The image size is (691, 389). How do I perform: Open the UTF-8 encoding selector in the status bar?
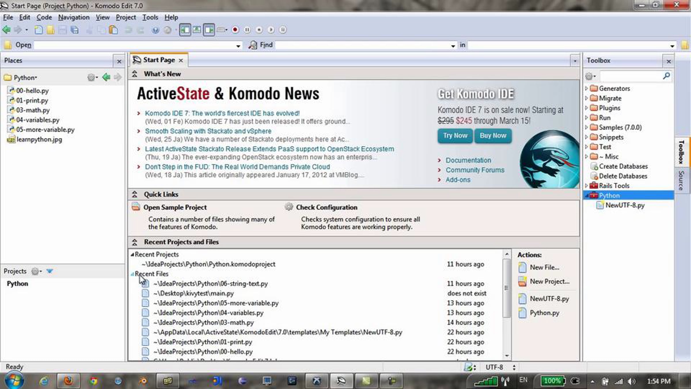pyautogui.click(x=500, y=367)
